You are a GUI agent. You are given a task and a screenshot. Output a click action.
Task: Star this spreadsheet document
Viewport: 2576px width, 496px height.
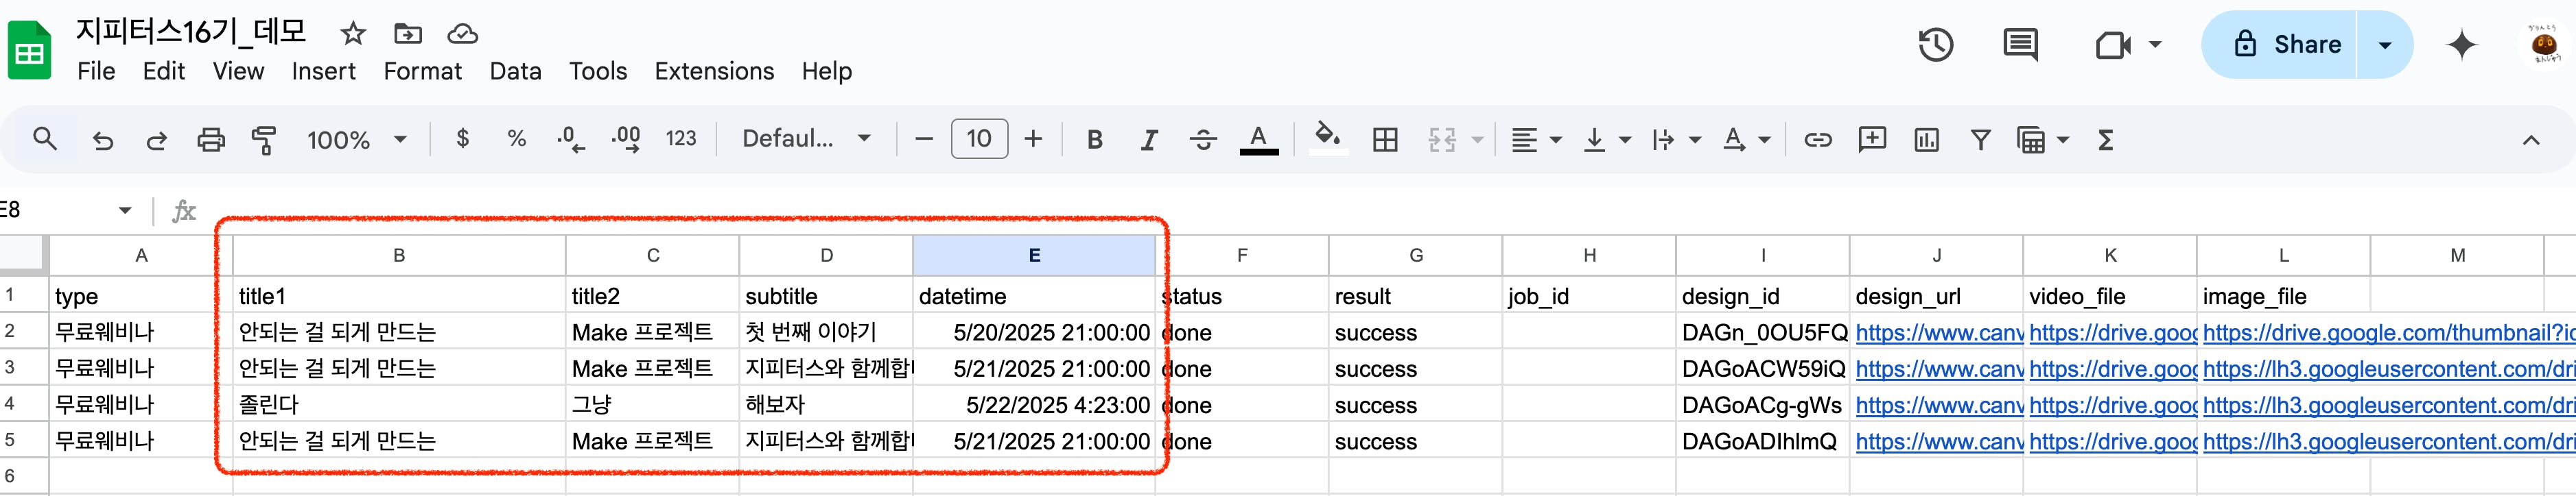353,34
